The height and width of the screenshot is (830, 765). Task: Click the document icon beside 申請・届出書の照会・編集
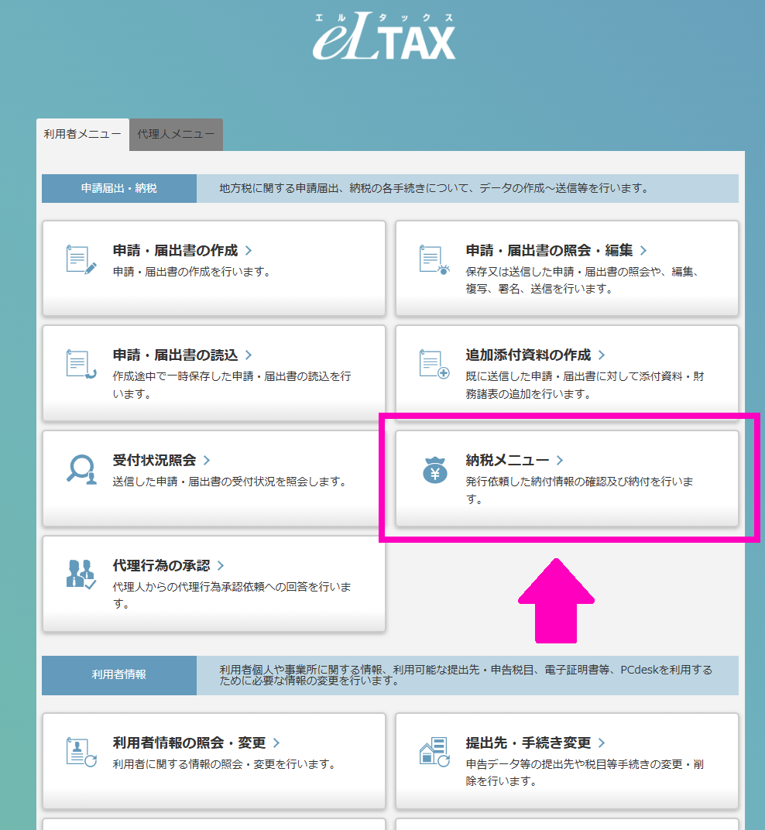(x=432, y=259)
